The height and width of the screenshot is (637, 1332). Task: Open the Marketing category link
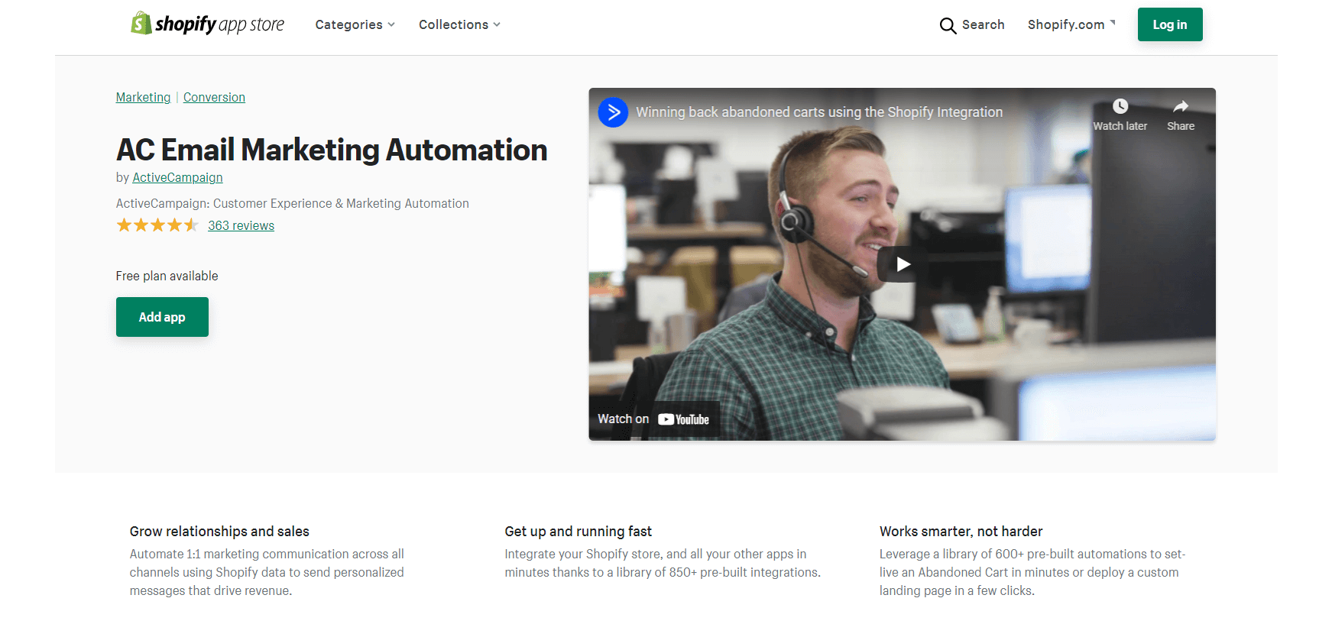[143, 97]
